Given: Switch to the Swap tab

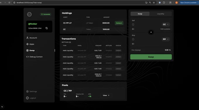Looking at the screenshot, I should pos(140,14).
